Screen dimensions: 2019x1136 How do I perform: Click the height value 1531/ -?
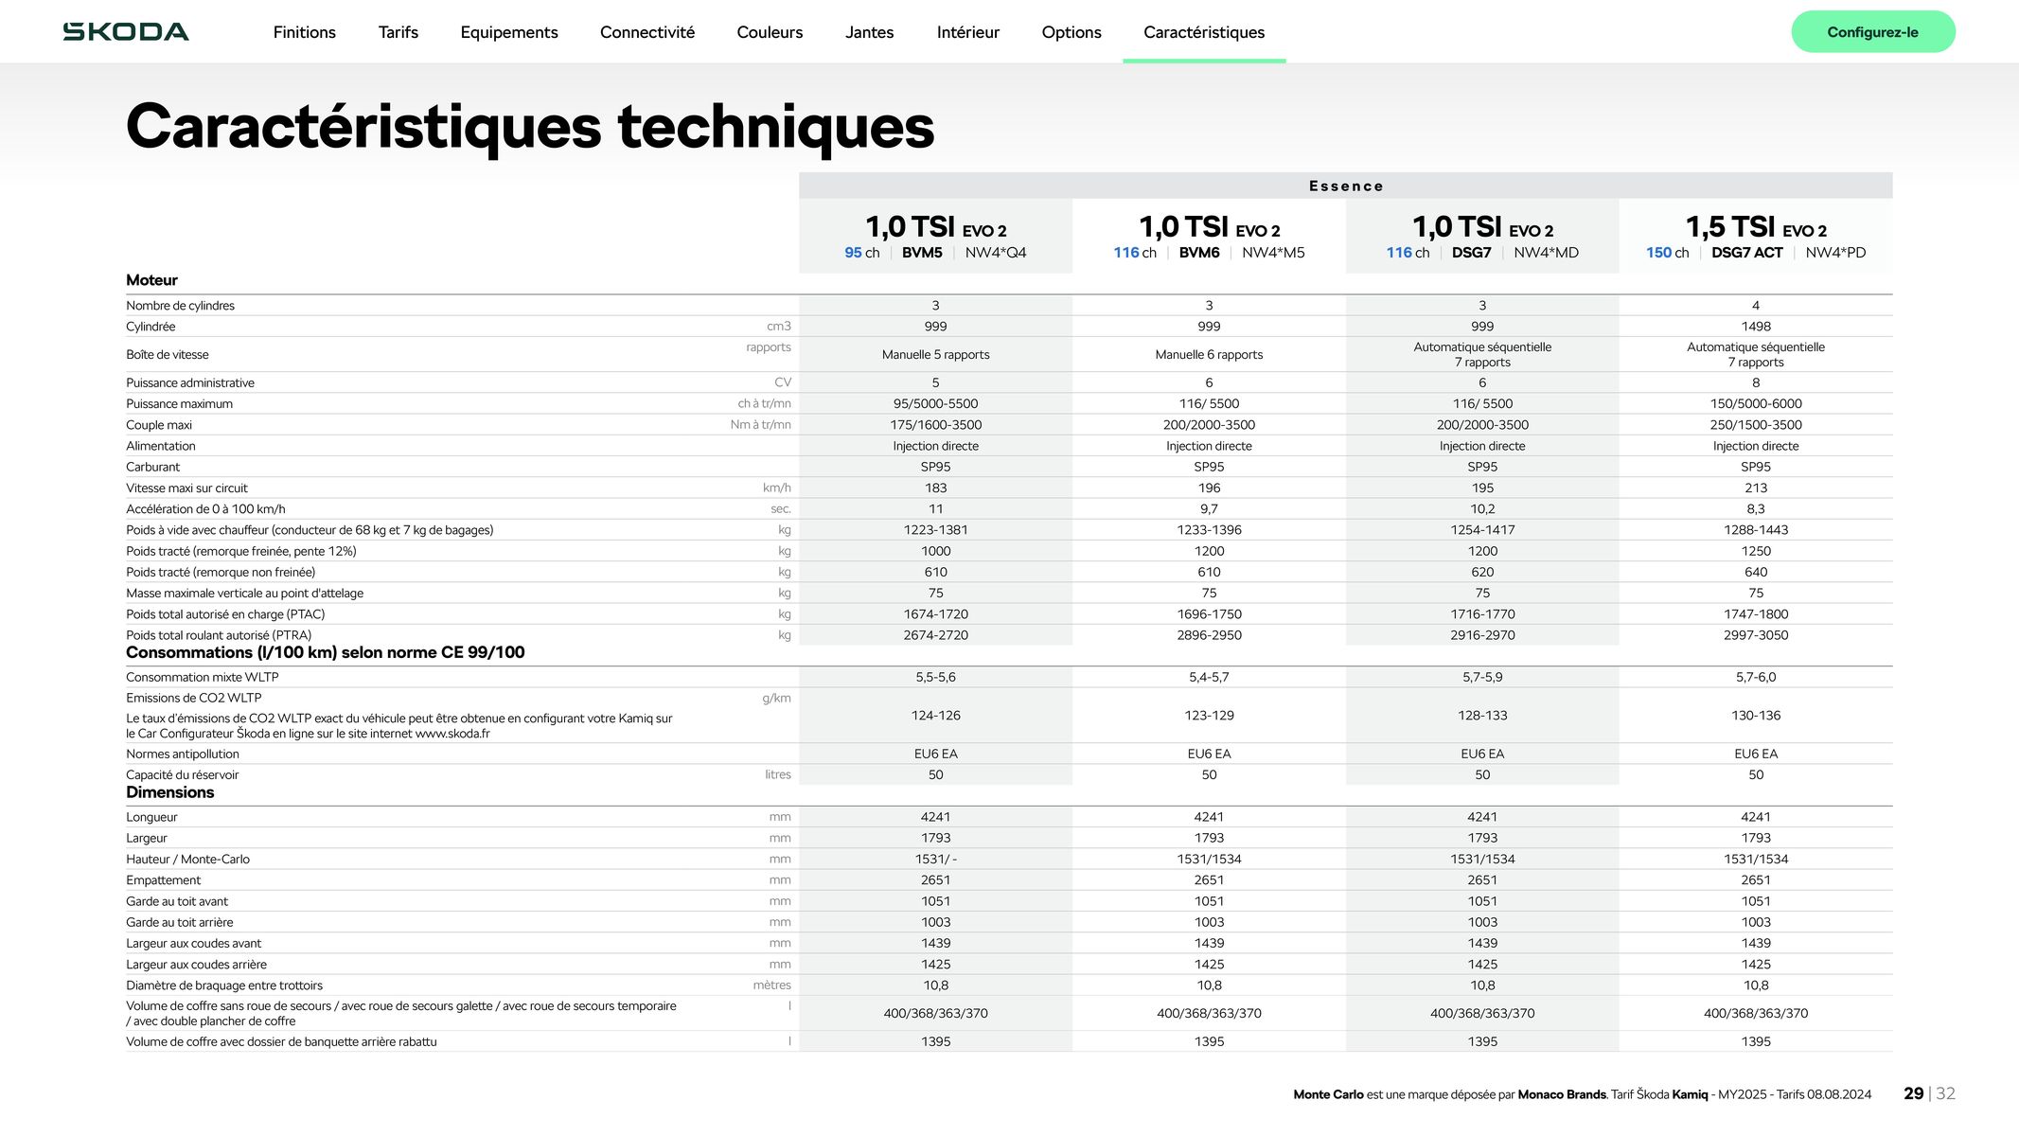click(936, 860)
